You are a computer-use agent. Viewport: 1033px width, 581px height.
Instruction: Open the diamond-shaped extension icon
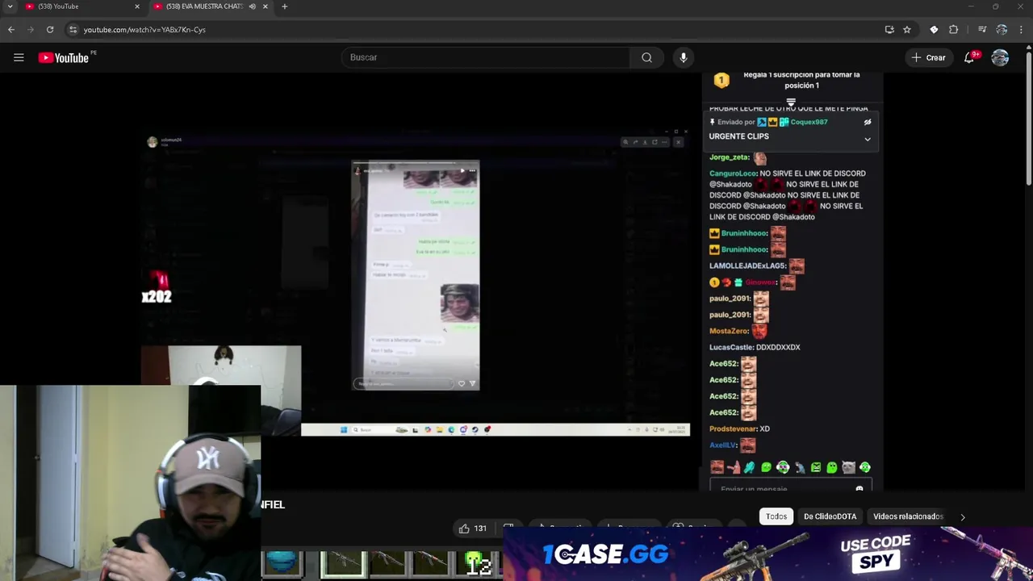(934, 30)
